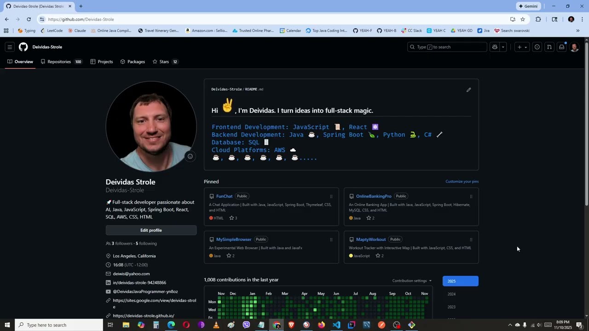Set status via smiley icon on avatar
Image resolution: width=589 pixels, height=331 pixels.
tap(190, 156)
